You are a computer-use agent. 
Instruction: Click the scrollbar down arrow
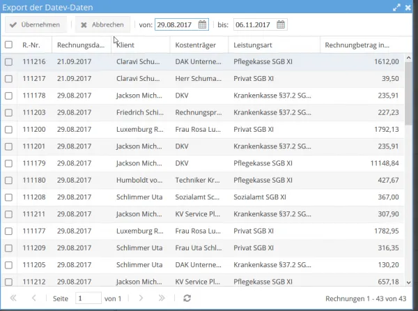point(408,282)
